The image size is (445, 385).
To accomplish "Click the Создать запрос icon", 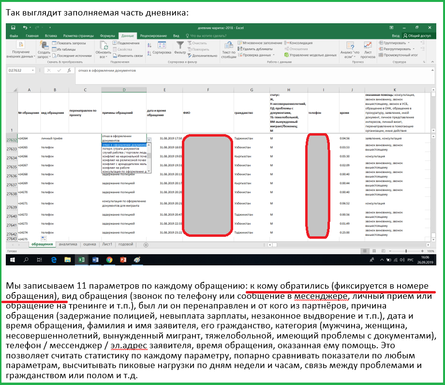I will tap(44, 46).
